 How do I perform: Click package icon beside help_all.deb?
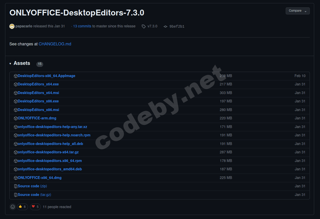(x=16, y=144)
